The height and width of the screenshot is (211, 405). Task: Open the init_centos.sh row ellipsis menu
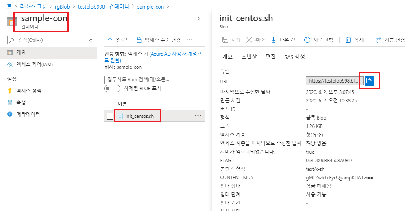(x=198, y=116)
